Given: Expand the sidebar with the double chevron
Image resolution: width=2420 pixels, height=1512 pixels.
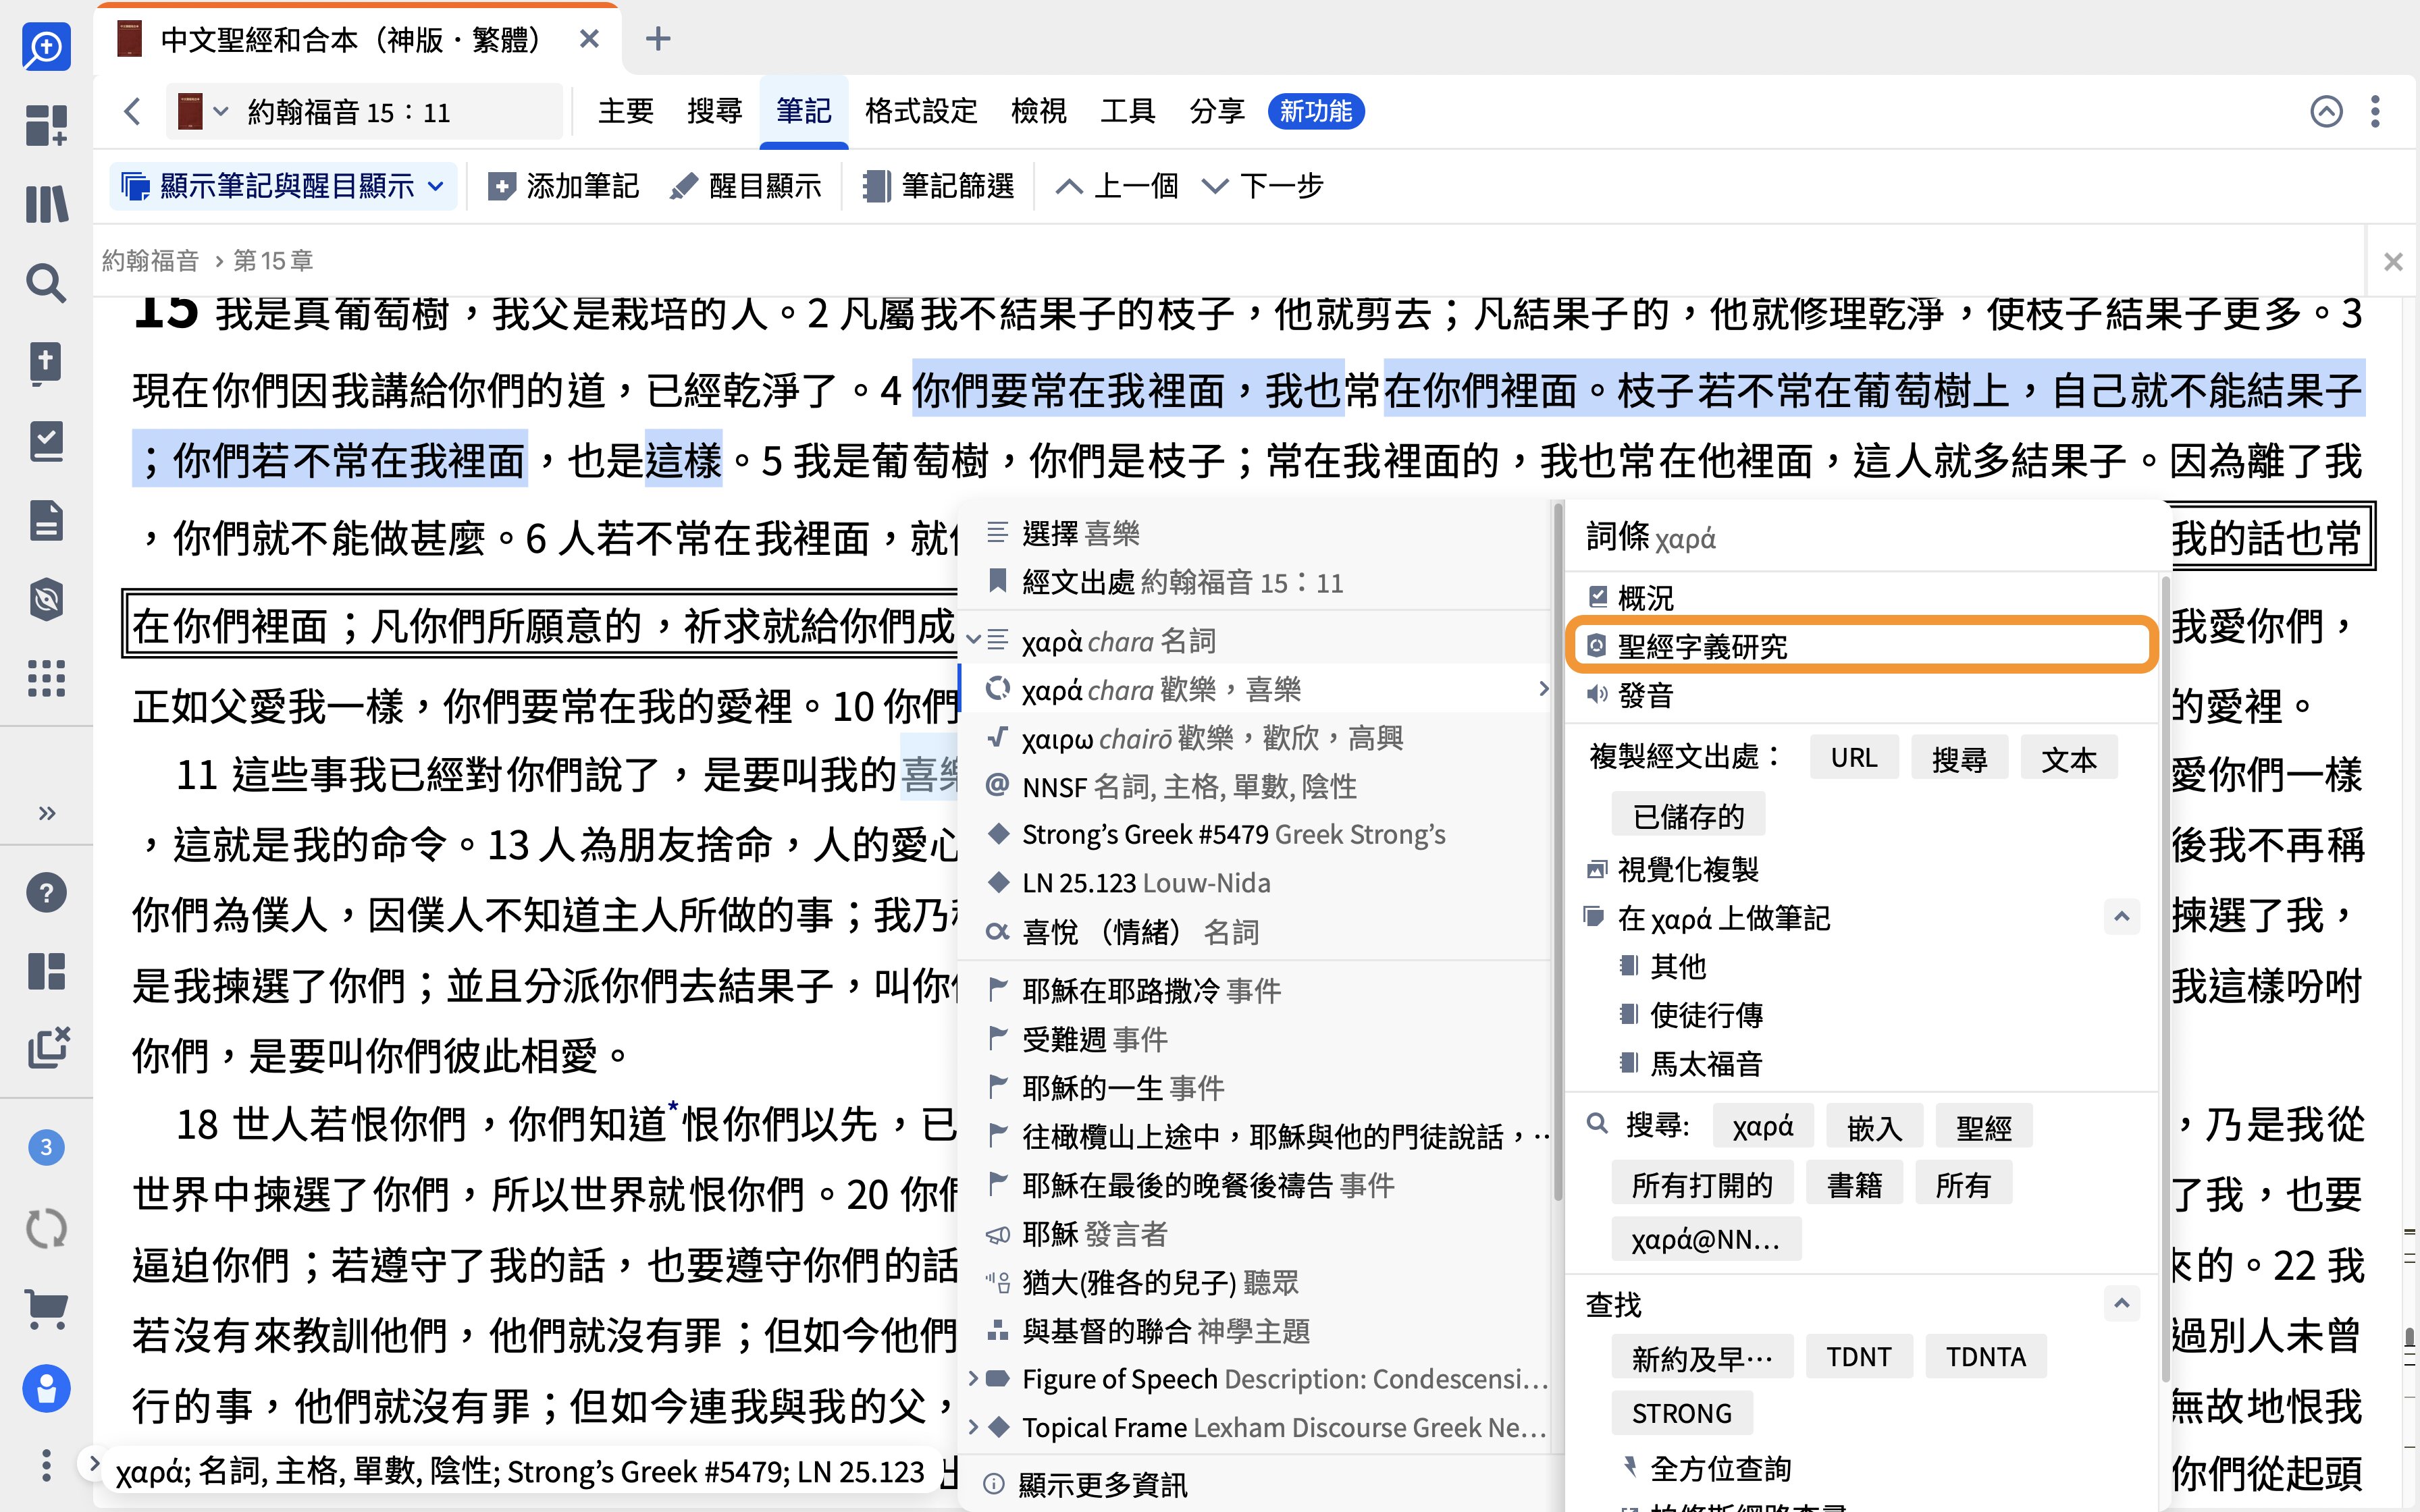Looking at the screenshot, I should [46, 812].
